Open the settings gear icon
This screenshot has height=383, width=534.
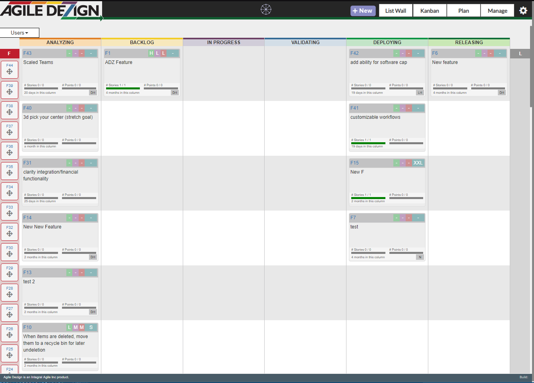(x=523, y=11)
